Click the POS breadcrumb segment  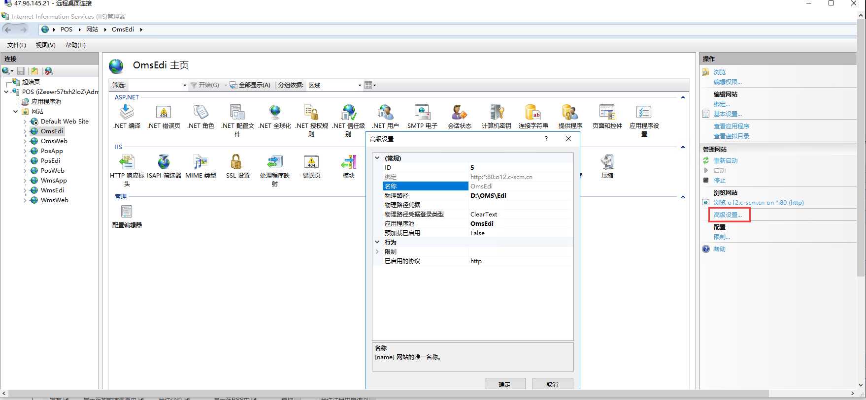coord(67,30)
